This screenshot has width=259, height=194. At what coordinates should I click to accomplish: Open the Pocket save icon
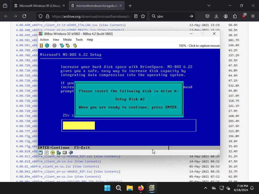click(207, 16)
